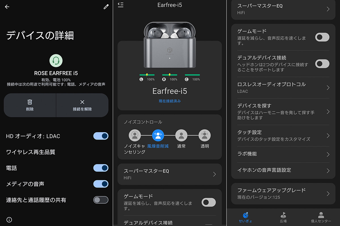This screenshot has height=226, width=340.
Task: Switch to the 個人センター tab label
Action: pos(321,221)
